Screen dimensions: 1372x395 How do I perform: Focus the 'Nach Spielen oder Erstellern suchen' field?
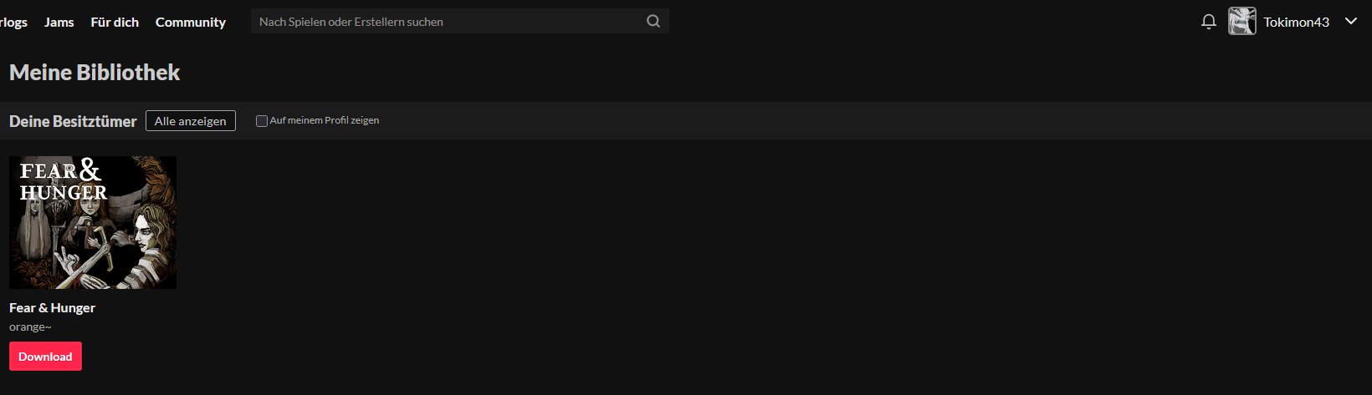coord(448,22)
